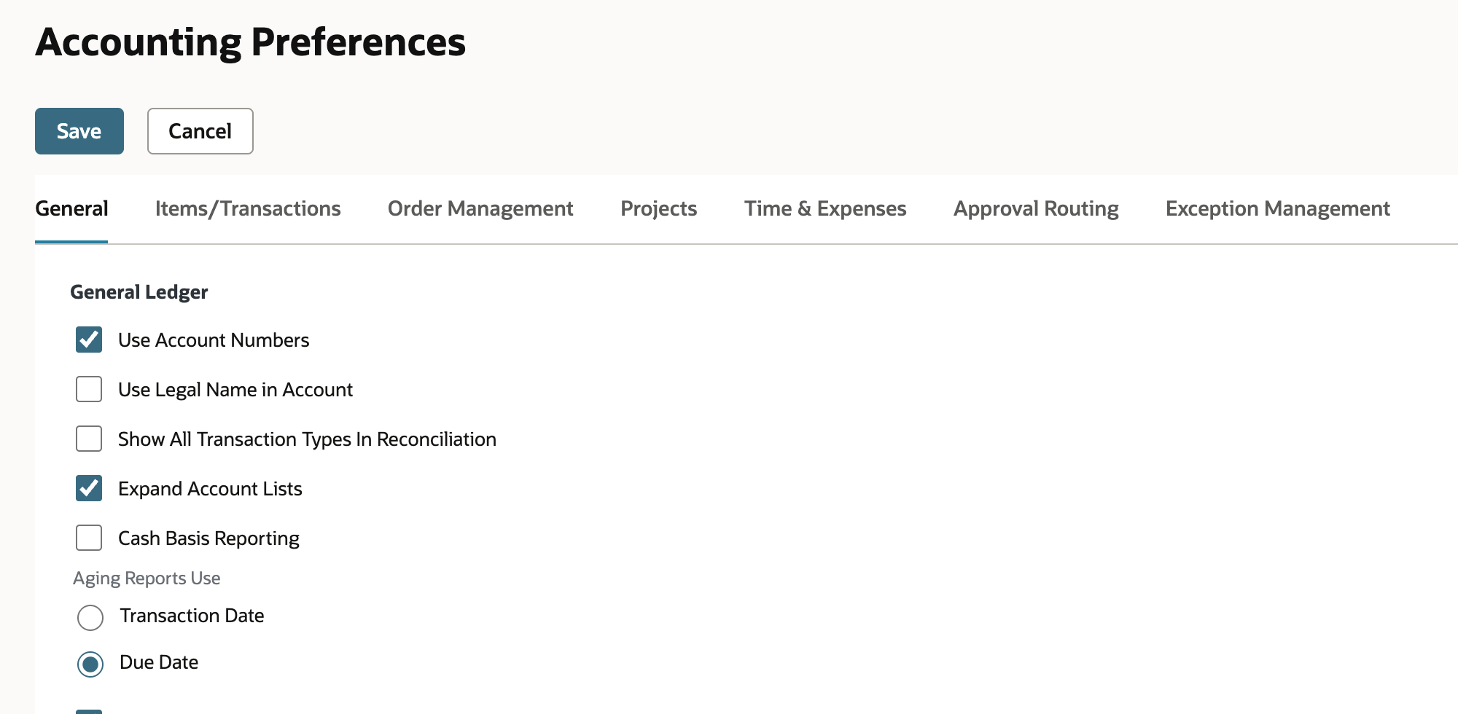Screen dimensions: 1458x714
Task: Check Show All Transaction Types In Reconciliation
Action: coord(89,439)
